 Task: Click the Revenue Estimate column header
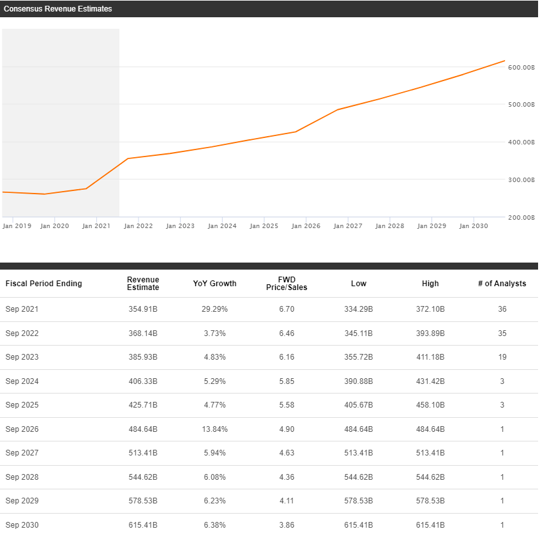[x=143, y=283]
